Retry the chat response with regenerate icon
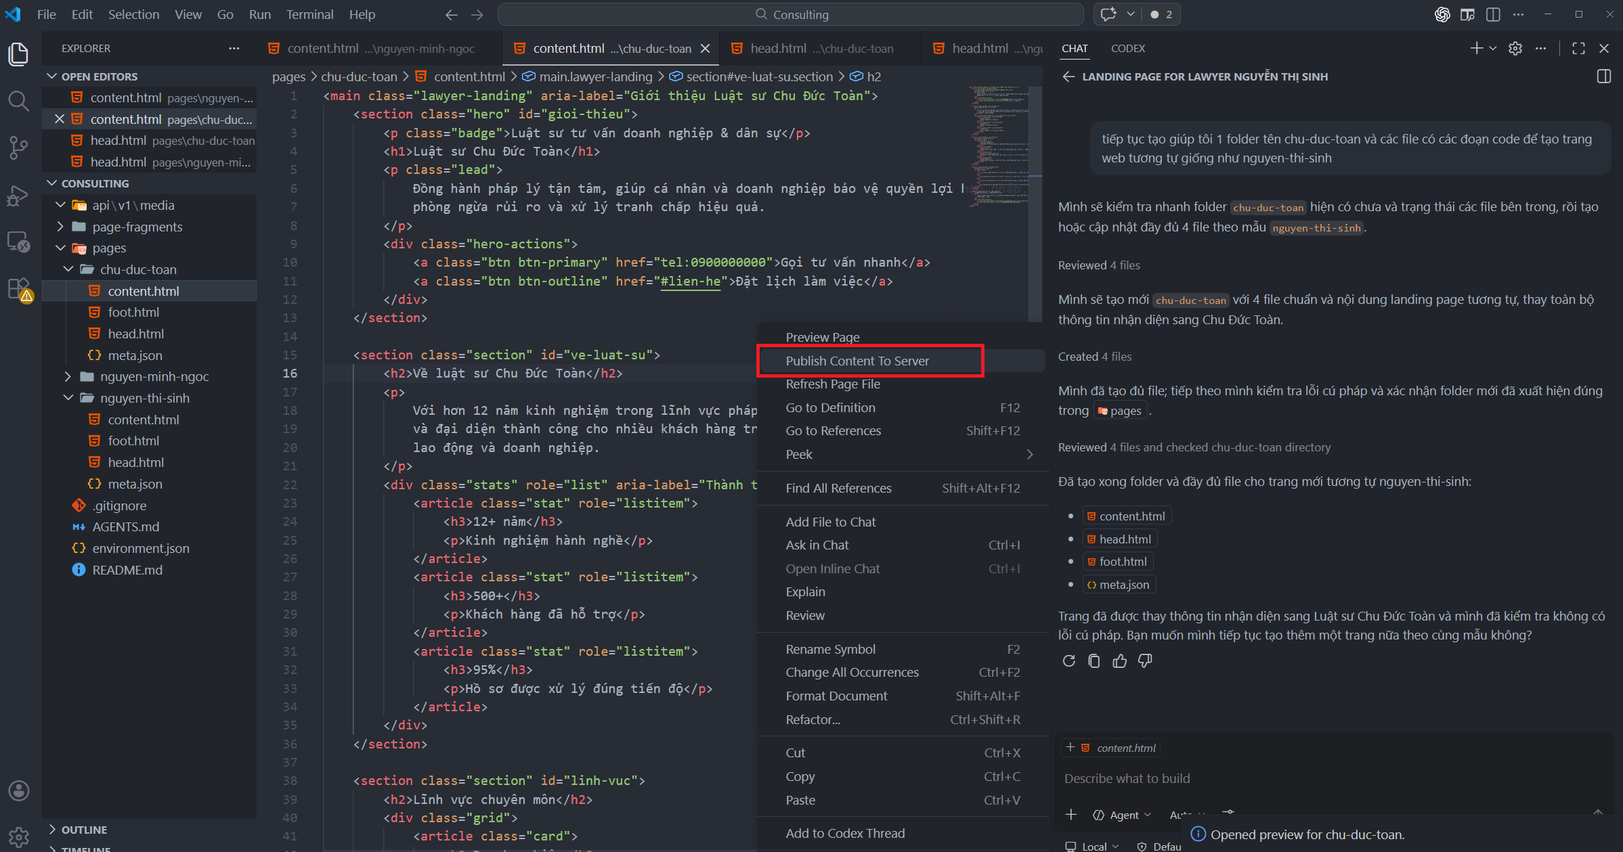 [x=1068, y=661]
